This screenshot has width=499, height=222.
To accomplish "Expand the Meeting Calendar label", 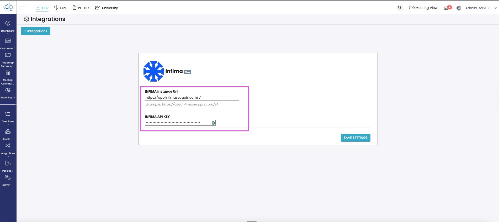I will (x=8, y=82).
